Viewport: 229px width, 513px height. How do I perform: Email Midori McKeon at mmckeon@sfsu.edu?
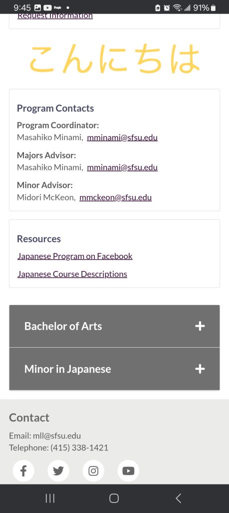tap(115, 197)
